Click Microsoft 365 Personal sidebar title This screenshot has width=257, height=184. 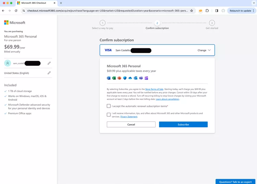[x=21, y=37]
